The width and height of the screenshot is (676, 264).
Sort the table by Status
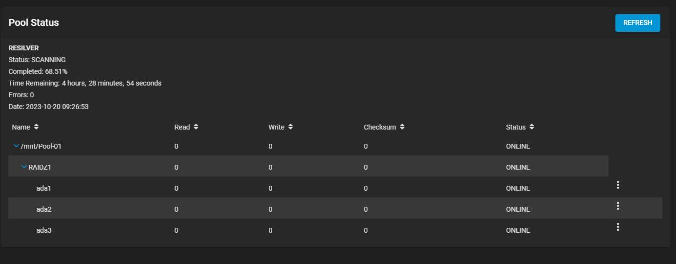pos(532,127)
